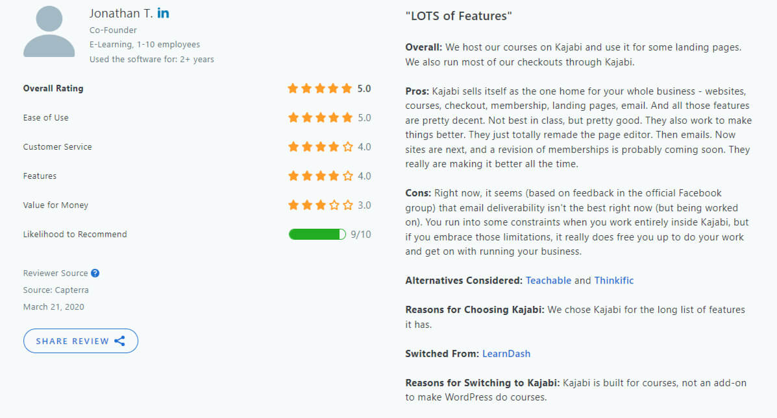This screenshot has height=418, width=777.
Task: Open the Thinkific link
Action: [x=614, y=280]
